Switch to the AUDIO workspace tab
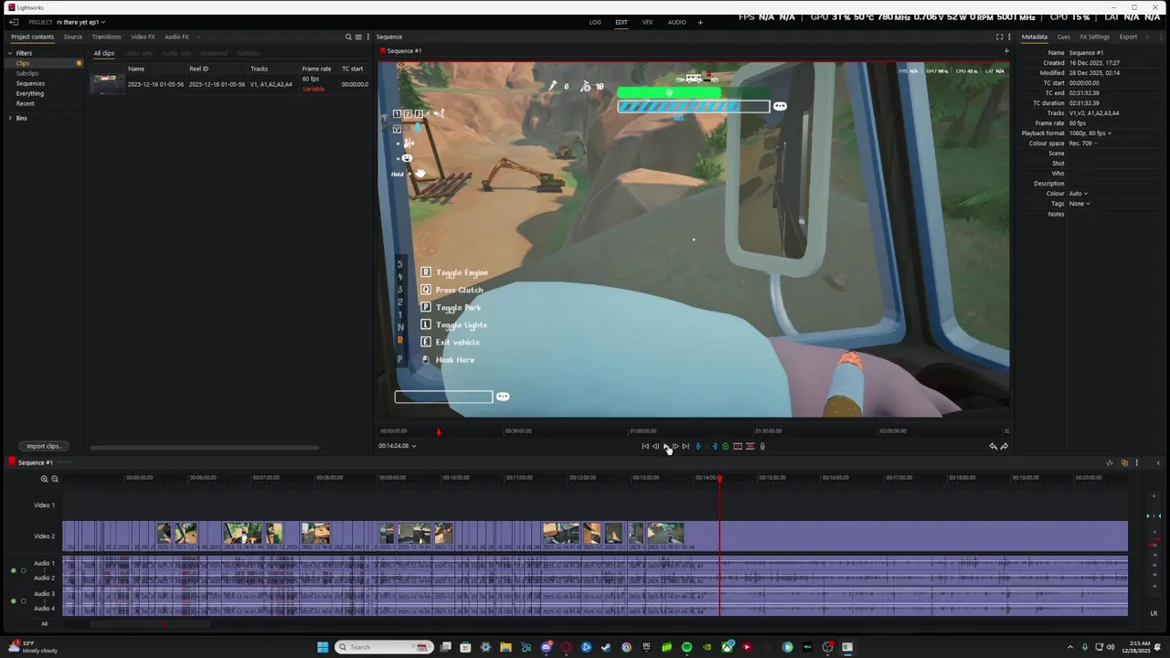The height and width of the screenshot is (658, 1170). (676, 22)
